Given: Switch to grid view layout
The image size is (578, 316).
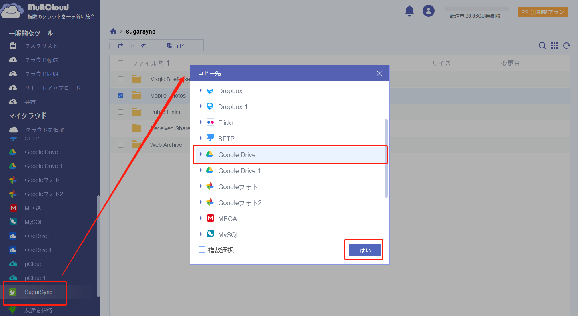Looking at the screenshot, I should click(x=554, y=46).
